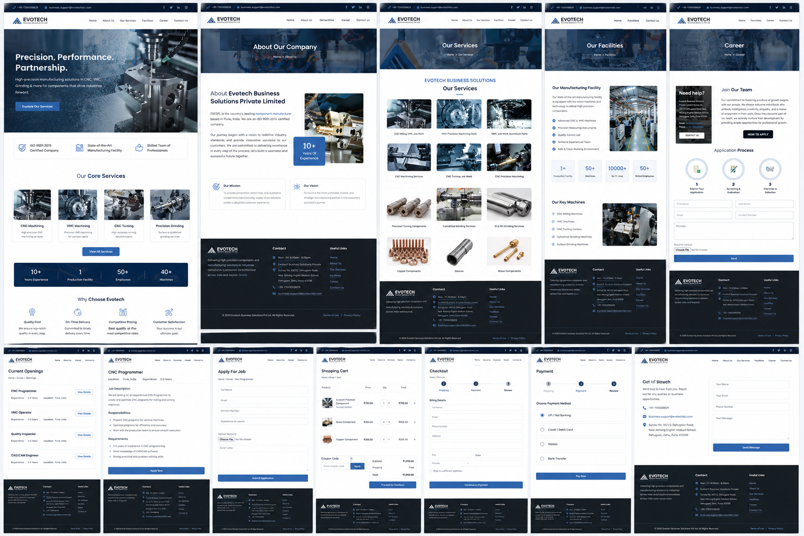The image size is (804, 536).
Task: Click the phone icon on the Get in Touch page
Action: 644,408
